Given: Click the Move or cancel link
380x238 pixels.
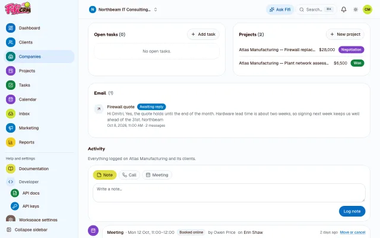Looking at the screenshot, I should [352, 233].
